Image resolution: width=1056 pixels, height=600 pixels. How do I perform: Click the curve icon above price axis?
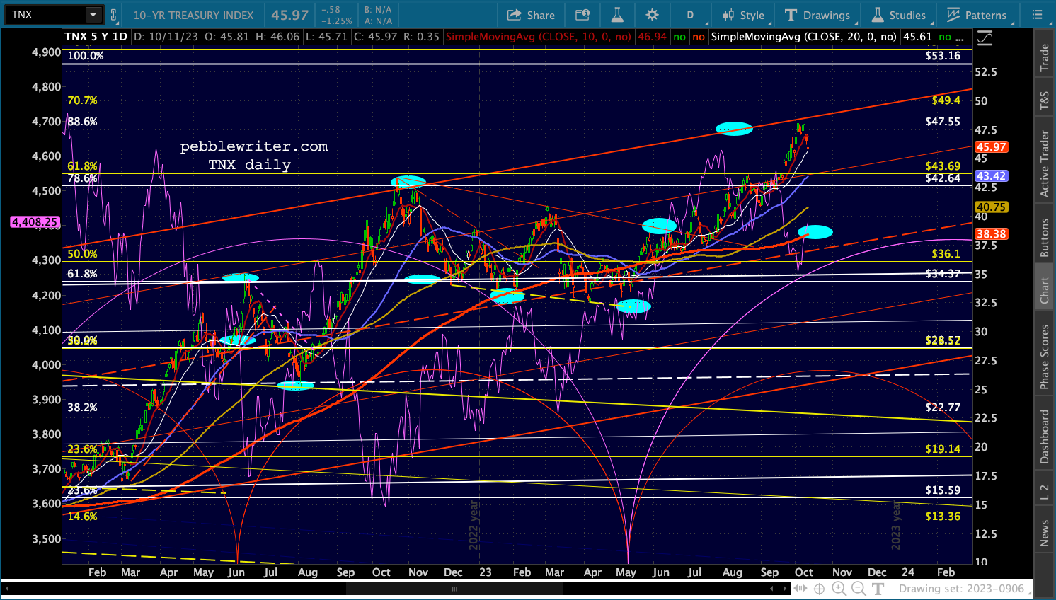(x=984, y=38)
